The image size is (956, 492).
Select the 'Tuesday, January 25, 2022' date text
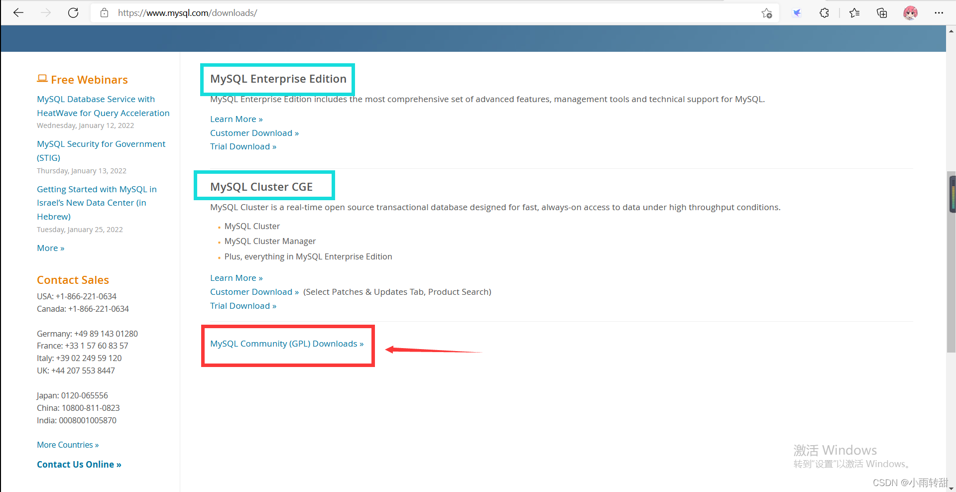click(x=80, y=230)
